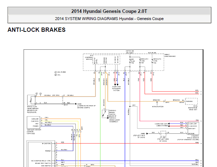Click 'POWER' pin in yaw rate sensor
The image size is (217, 167).
click(36, 126)
